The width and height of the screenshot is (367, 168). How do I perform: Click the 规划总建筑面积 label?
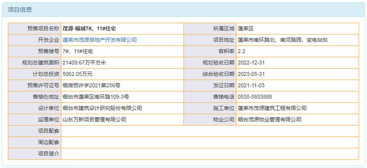(41, 62)
